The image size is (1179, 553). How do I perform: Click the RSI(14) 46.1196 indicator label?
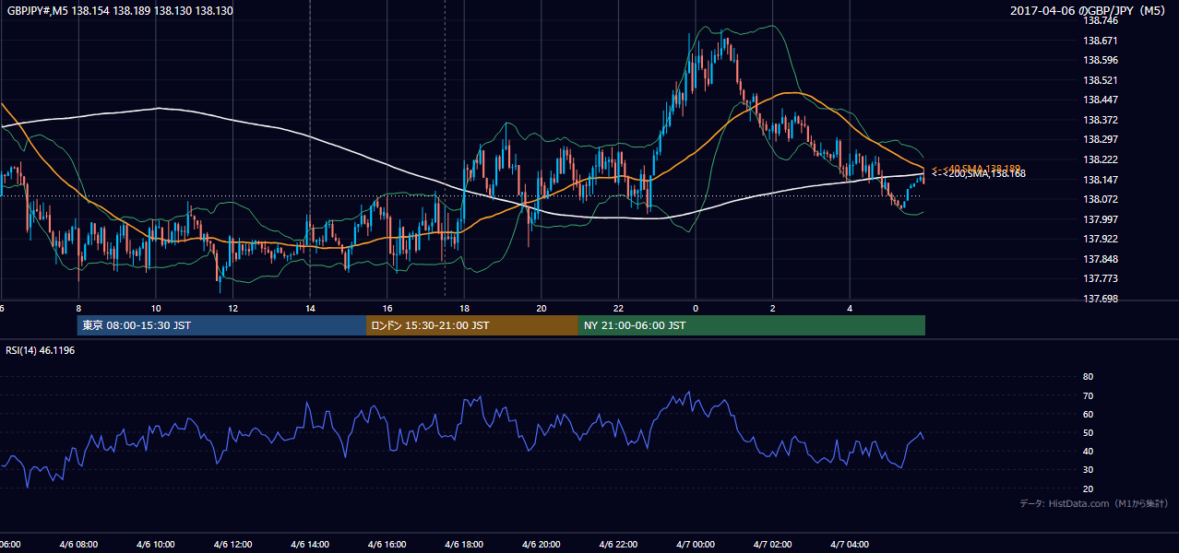tap(41, 350)
